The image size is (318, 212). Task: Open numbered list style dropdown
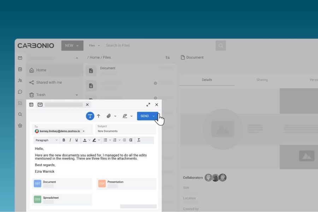click(x=119, y=140)
